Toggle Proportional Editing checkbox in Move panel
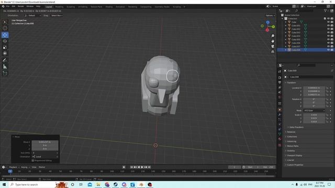 [33, 160]
